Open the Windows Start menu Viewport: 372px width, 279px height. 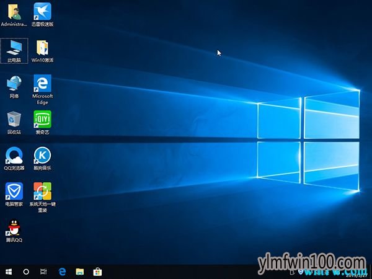coord(9,272)
